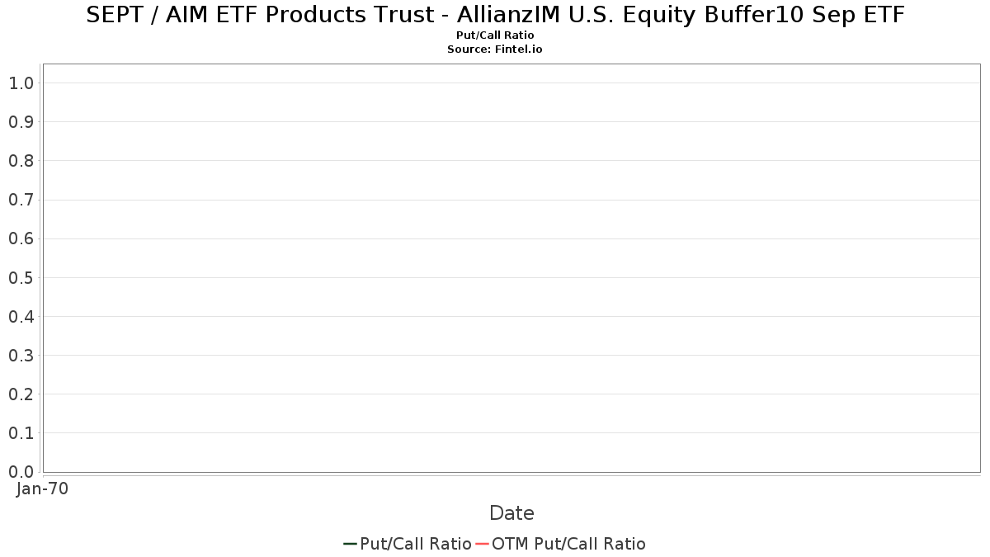Click the 0.7 y-axis label

21,200
